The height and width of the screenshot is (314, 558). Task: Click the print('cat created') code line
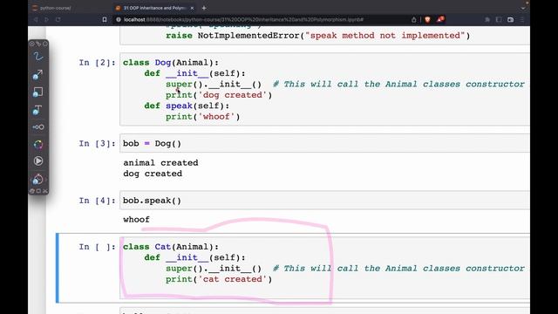219,279
